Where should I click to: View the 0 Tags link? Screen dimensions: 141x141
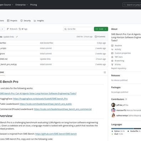23,29
